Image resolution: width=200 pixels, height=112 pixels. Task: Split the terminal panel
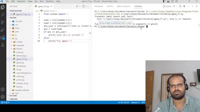click(x=180, y=6)
